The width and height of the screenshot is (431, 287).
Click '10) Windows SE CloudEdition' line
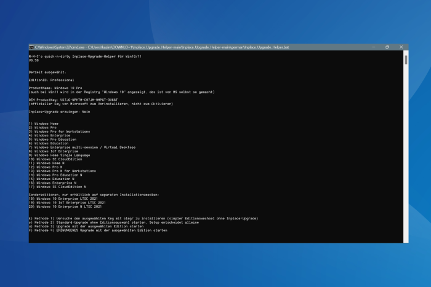55,159
